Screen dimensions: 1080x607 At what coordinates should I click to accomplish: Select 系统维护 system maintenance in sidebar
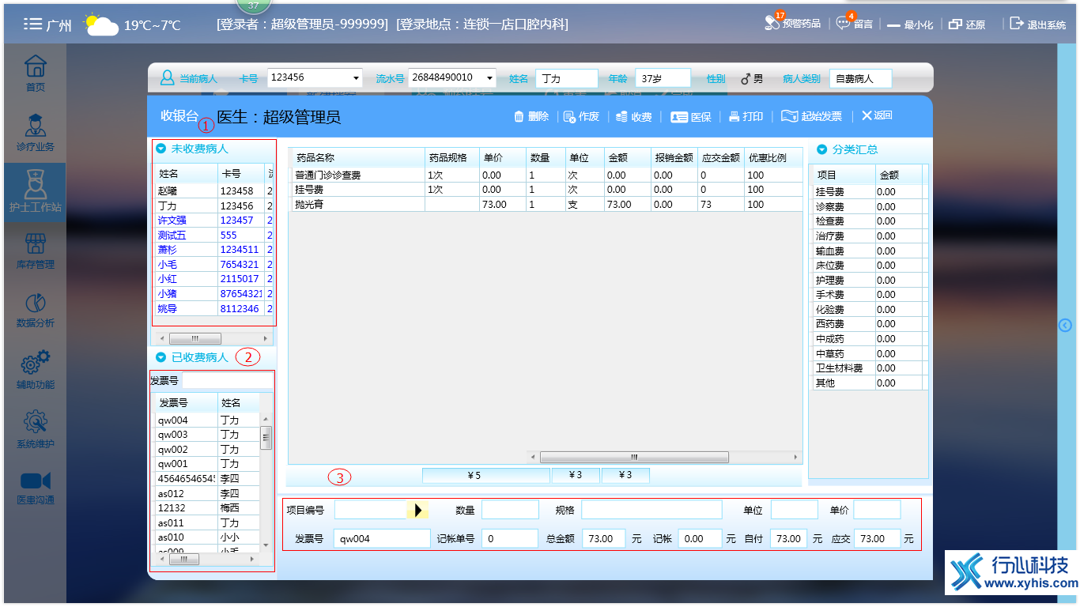point(33,427)
